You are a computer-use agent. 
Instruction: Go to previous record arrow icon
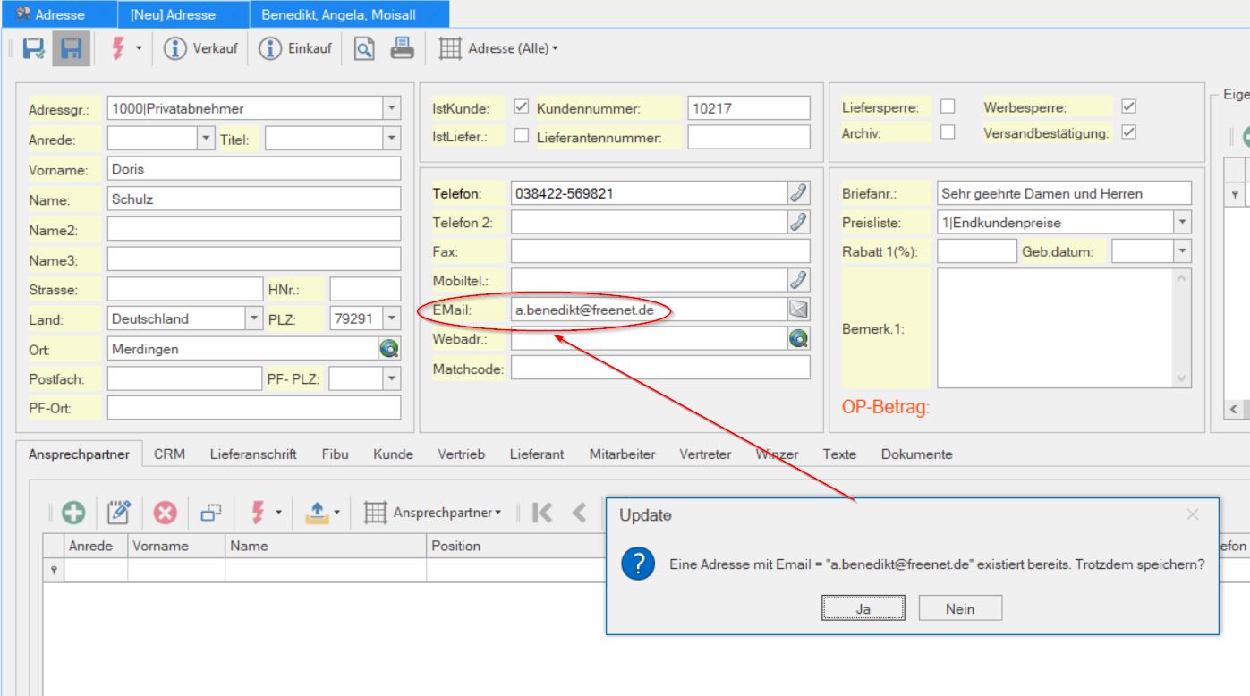[x=580, y=514]
